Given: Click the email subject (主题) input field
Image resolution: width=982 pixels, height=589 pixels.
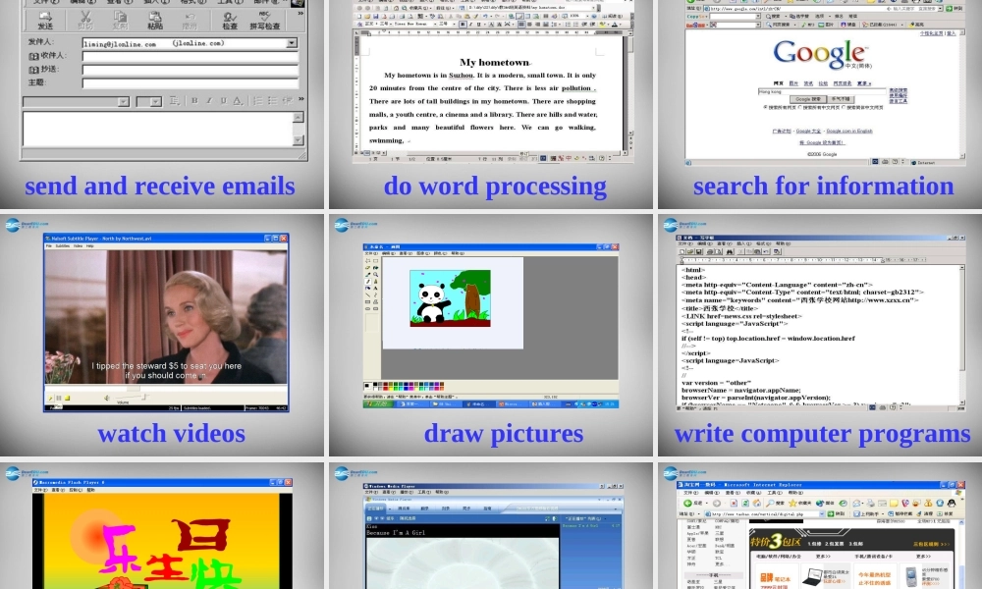Looking at the screenshot, I should tap(190, 82).
